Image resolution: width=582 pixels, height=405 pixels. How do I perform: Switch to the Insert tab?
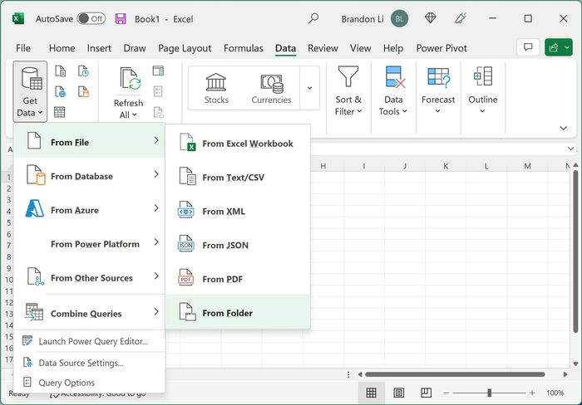[99, 48]
